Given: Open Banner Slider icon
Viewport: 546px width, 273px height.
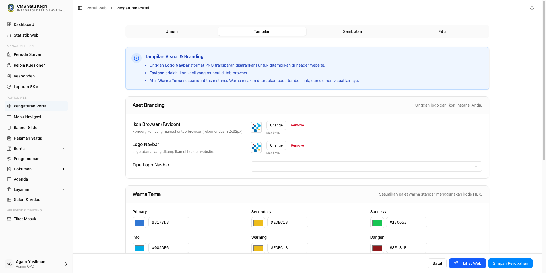Looking at the screenshot, I should (x=9, y=128).
